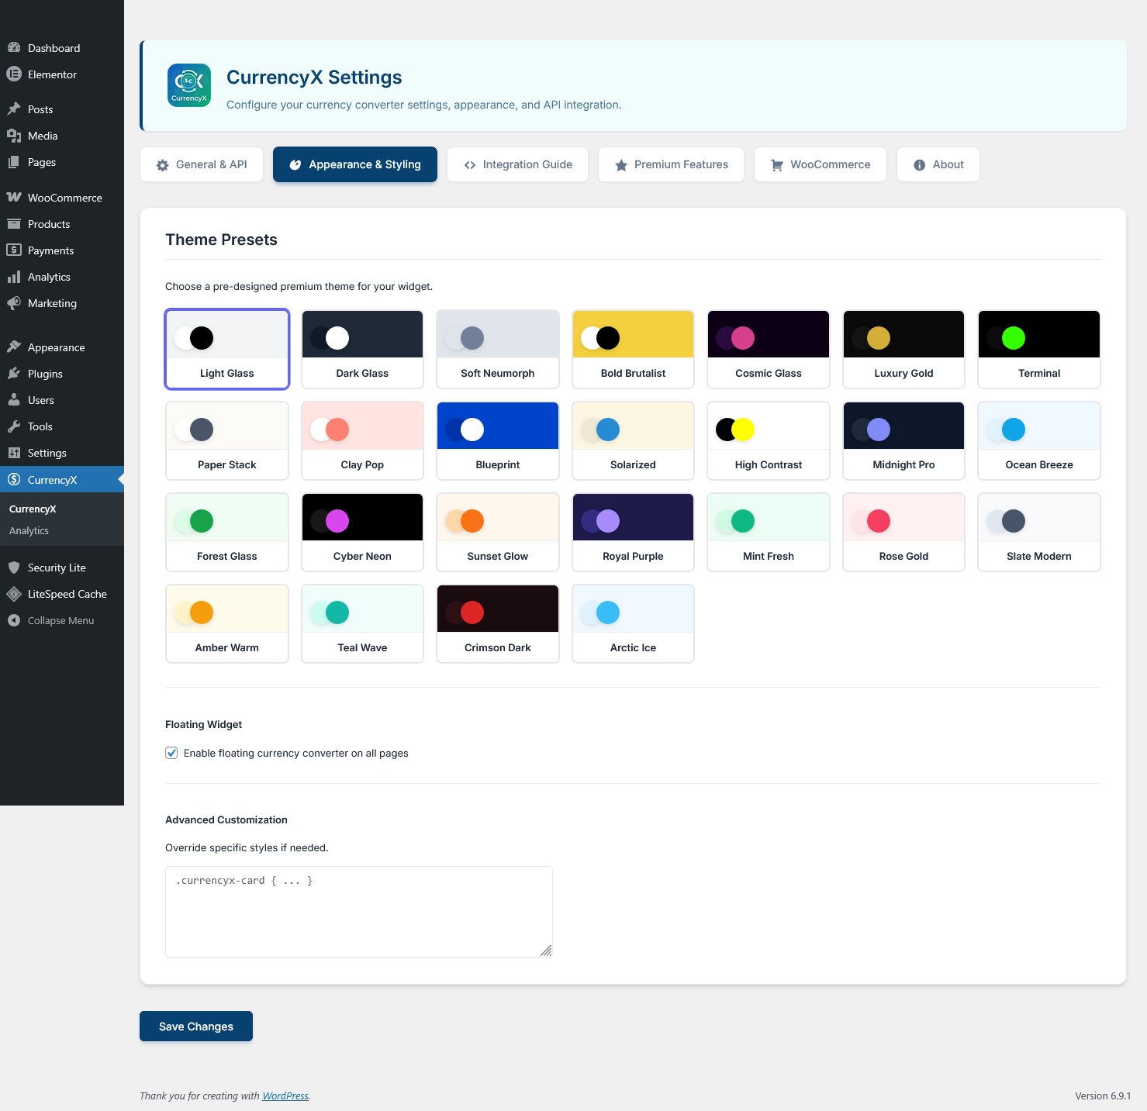Select the CurrencyX dollar icon in sidebar
1147x1111 pixels.
tap(14, 479)
